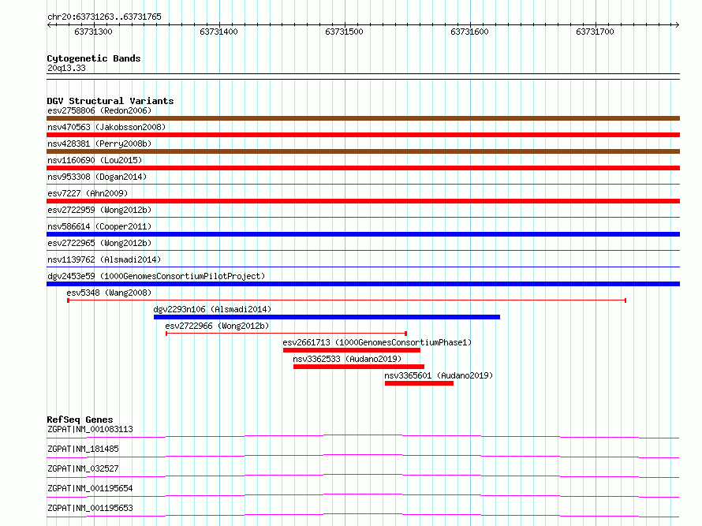Click the blue bar of dgv2293n106
This screenshot has height=526, width=702.
[327, 317]
